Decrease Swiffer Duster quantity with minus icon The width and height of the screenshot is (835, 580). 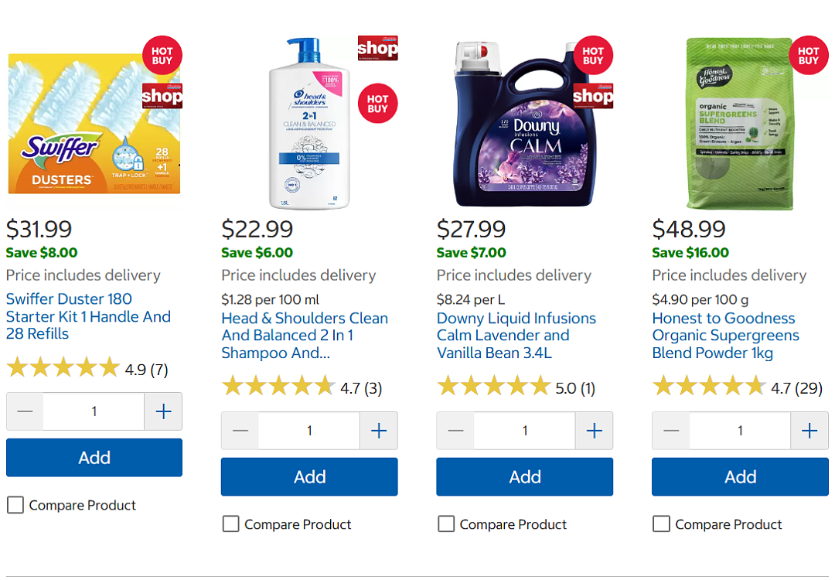(x=25, y=411)
